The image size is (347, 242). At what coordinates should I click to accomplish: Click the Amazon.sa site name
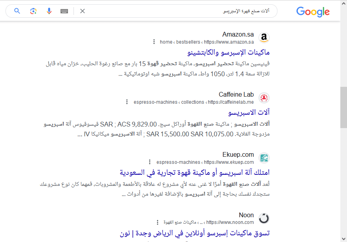pos(238,34)
